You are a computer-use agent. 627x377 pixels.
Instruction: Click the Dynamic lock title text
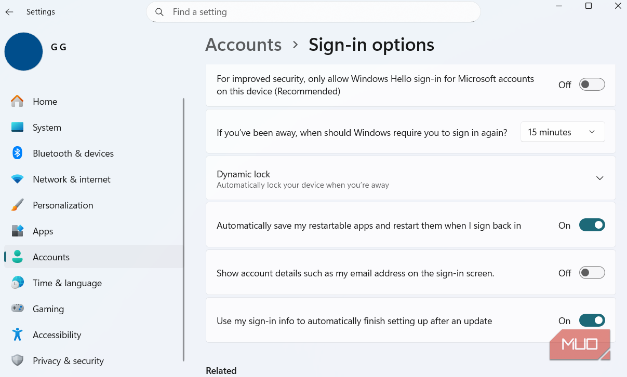tap(244, 174)
